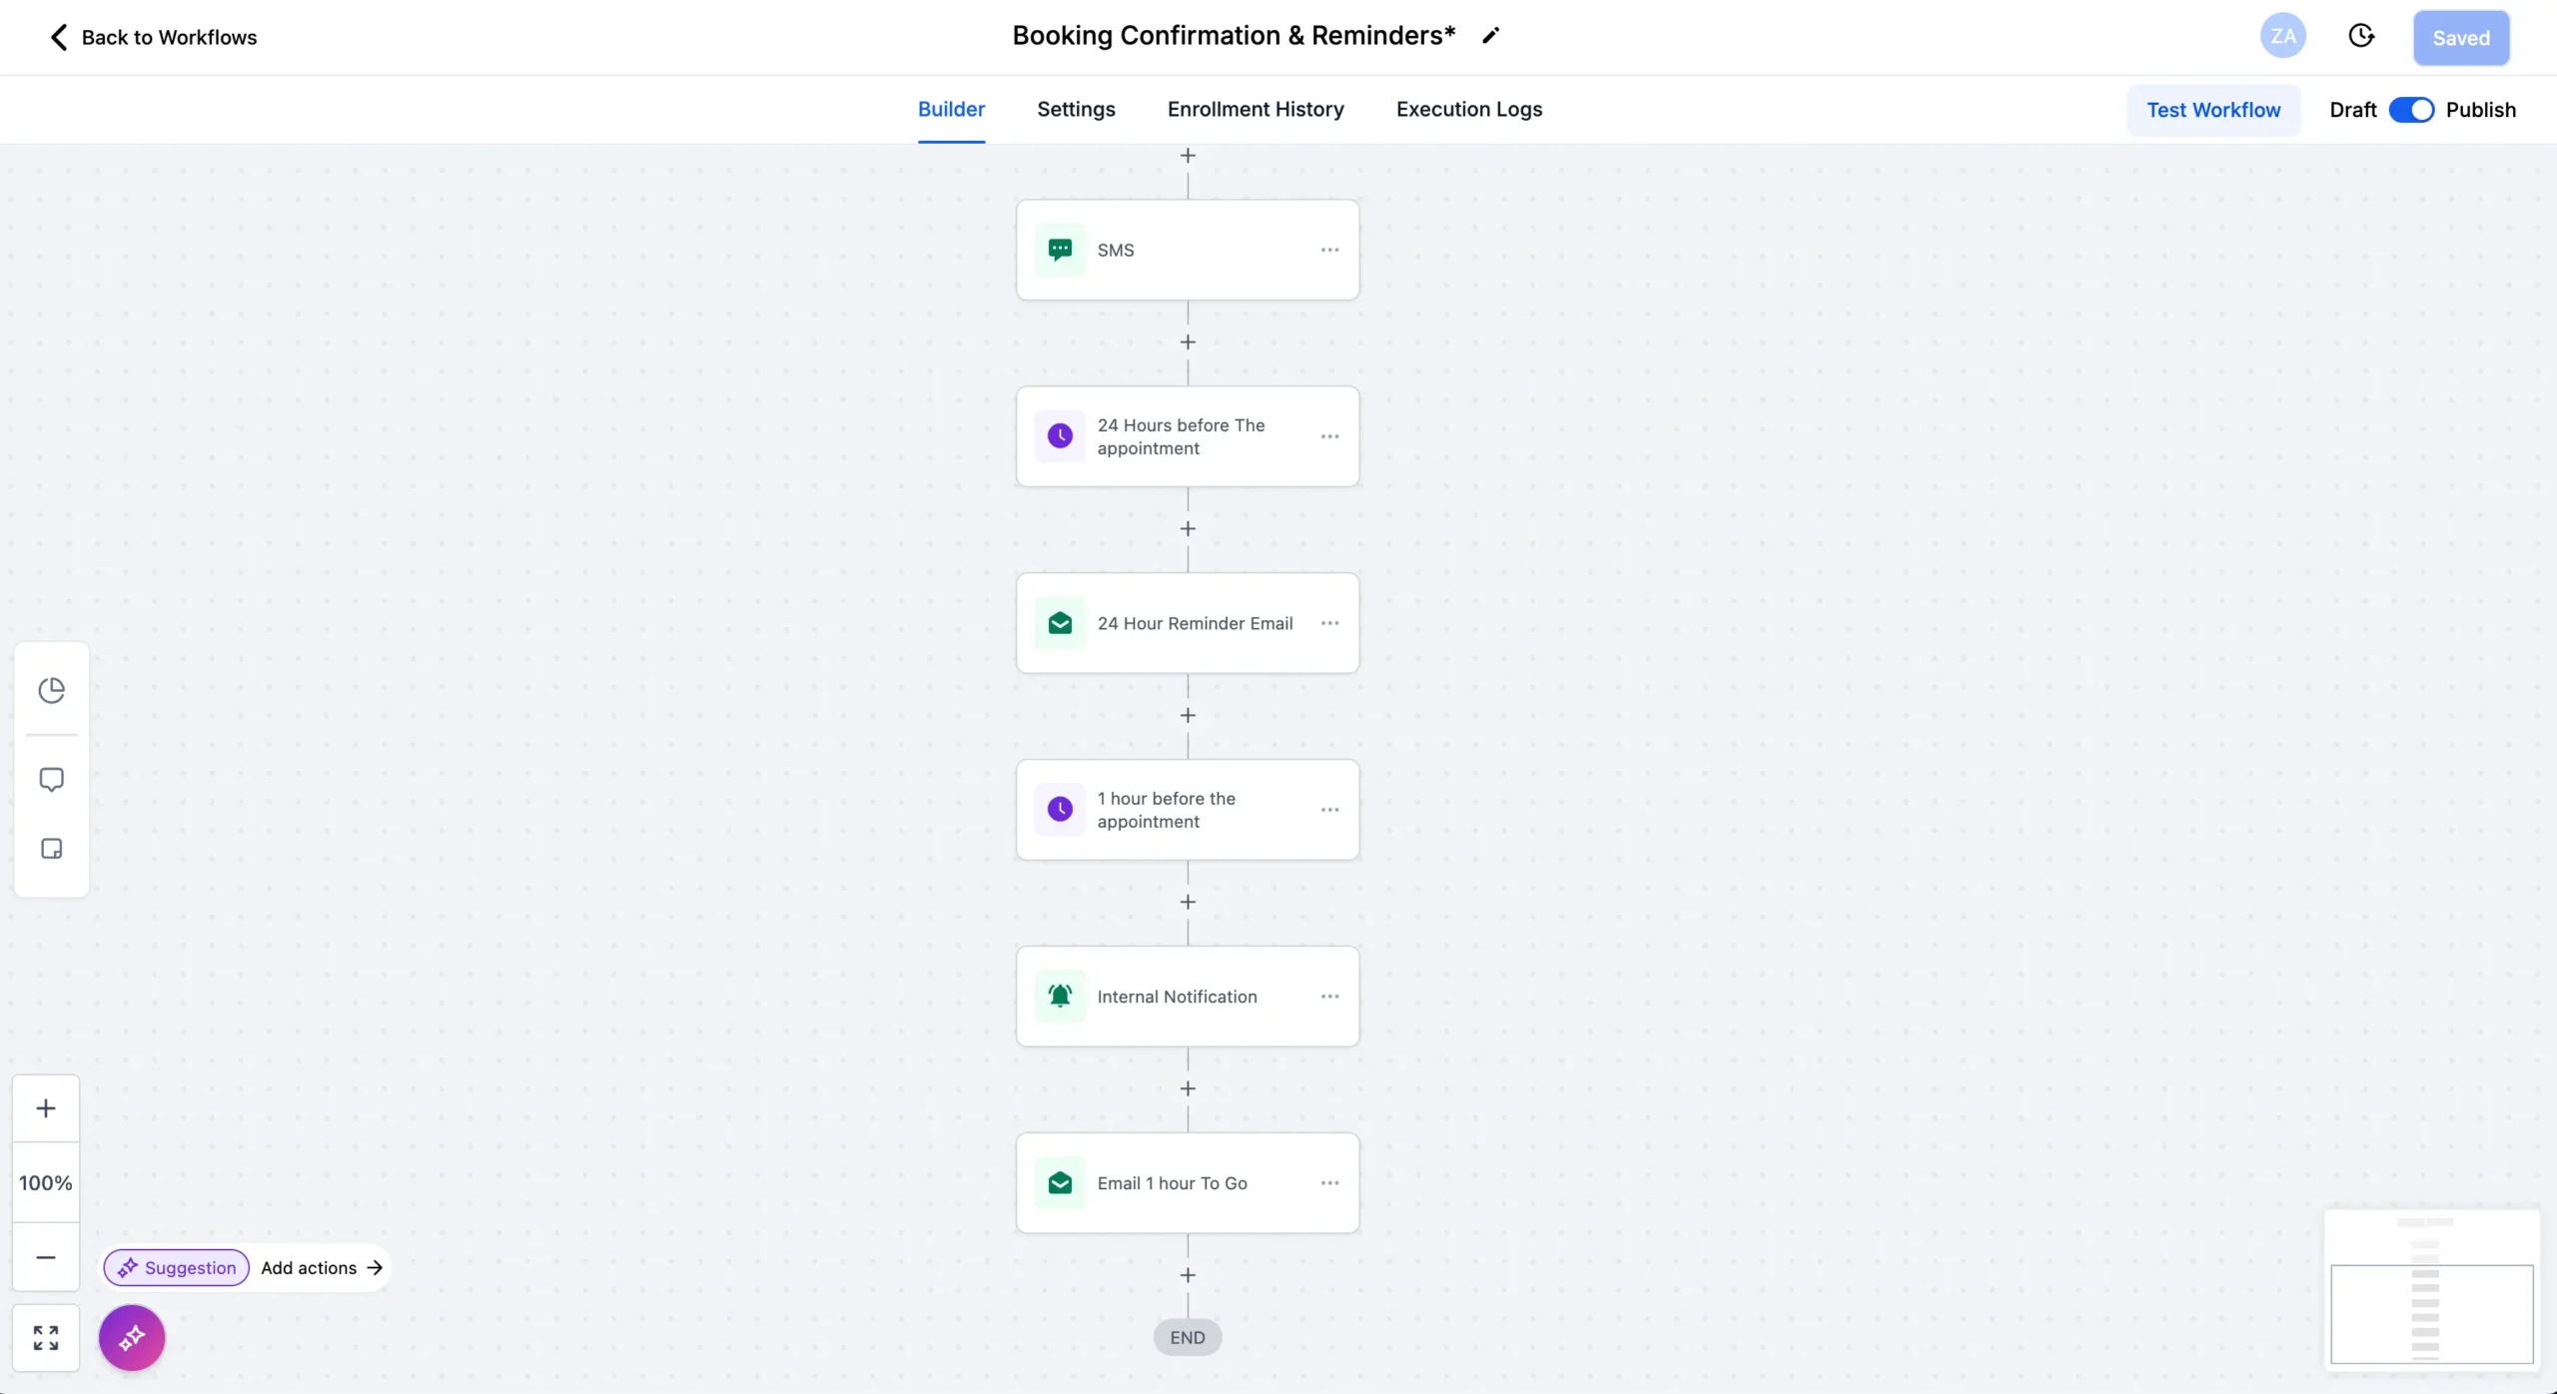The width and height of the screenshot is (2557, 1394).
Task: Zoom out using the minus icon
Action: pyautogui.click(x=46, y=1257)
